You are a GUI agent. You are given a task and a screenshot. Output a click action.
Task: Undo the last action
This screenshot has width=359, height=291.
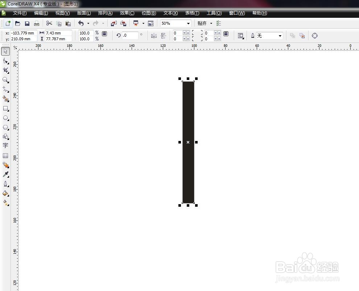point(81,23)
